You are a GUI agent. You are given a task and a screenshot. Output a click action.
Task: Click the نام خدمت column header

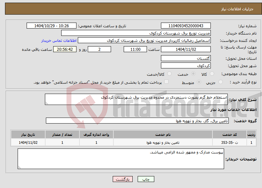point(163,135)
